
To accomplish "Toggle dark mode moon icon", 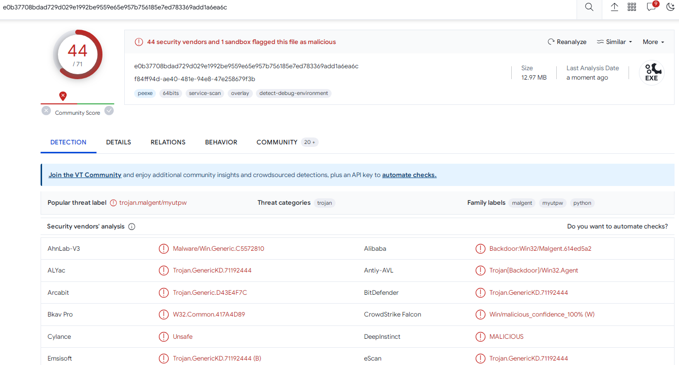I will [671, 7].
